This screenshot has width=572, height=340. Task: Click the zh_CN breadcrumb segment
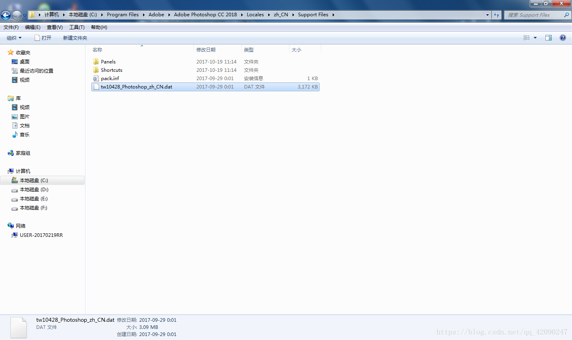[x=281, y=15]
